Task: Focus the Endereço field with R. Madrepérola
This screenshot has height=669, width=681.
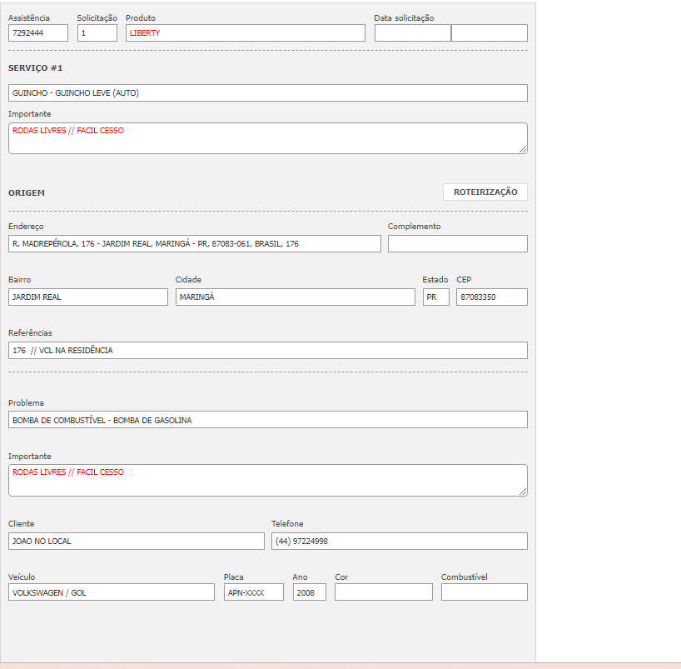Action: 195,244
